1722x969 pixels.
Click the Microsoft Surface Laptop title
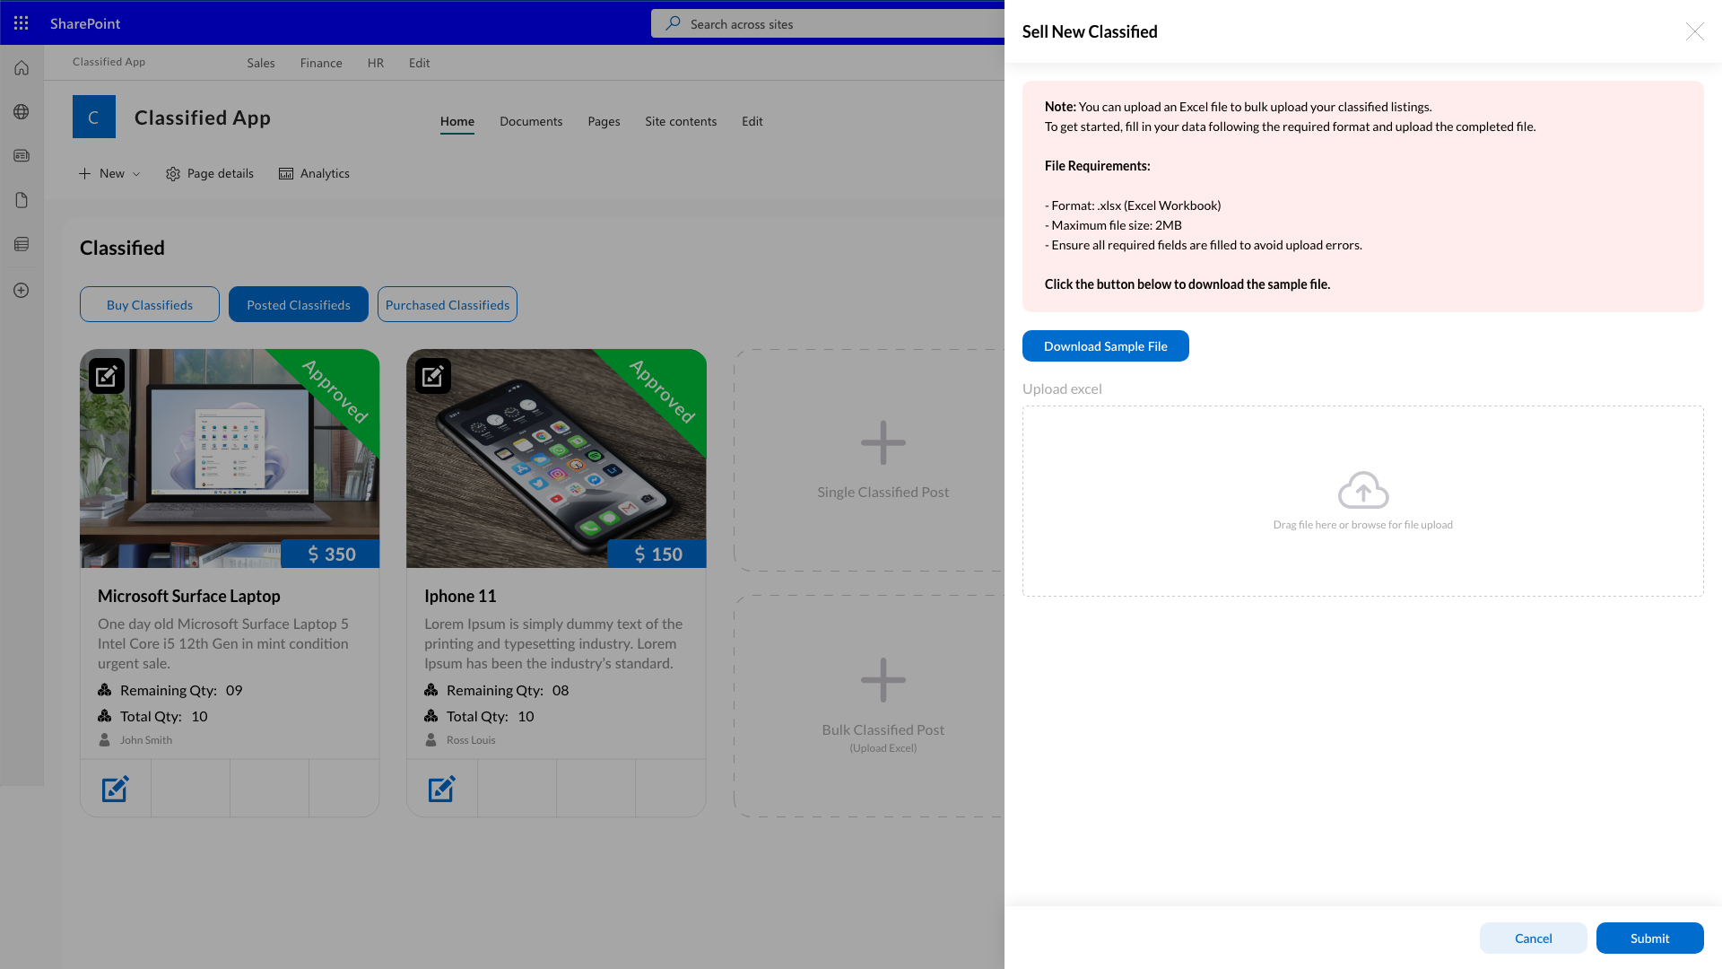(x=189, y=596)
